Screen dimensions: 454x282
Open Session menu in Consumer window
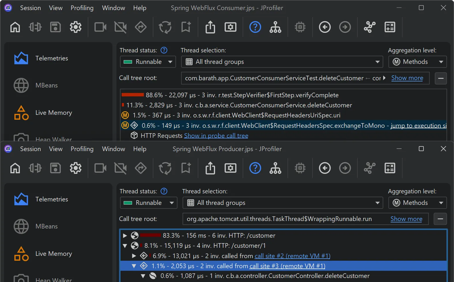point(30,8)
